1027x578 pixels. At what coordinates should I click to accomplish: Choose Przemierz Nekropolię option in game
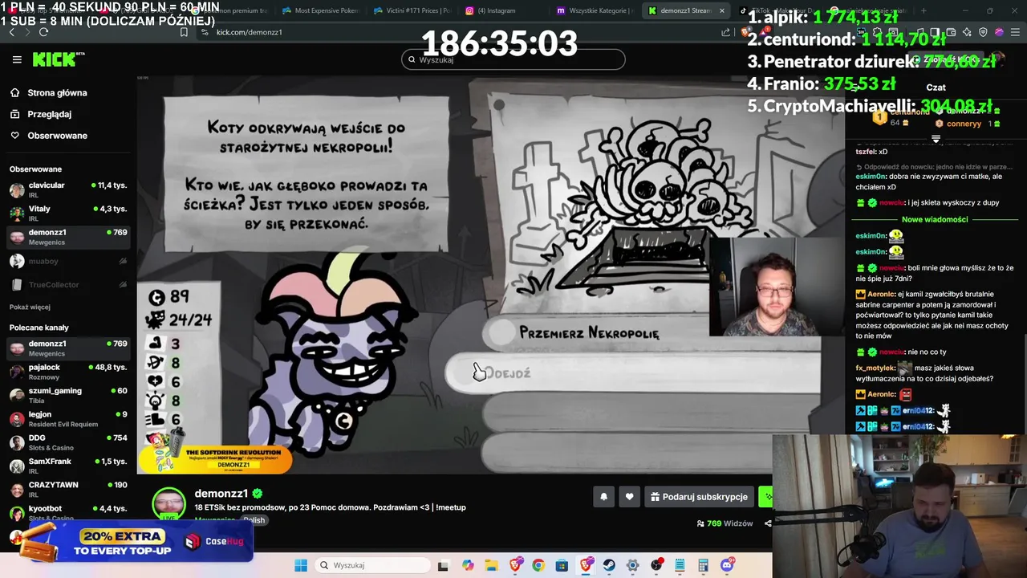588,332
